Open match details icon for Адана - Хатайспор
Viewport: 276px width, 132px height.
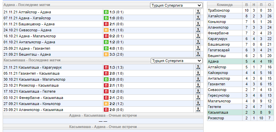pos(198,18)
